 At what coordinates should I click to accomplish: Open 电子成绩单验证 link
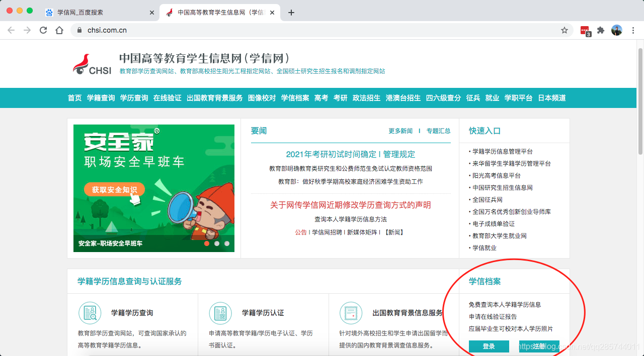point(494,224)
